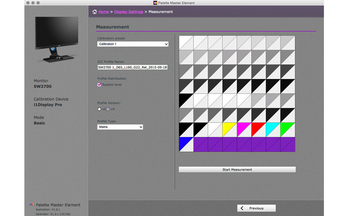Click the 'Profile Distribution:' label

point(112,79)
